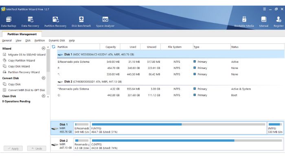Open Migrate OS to SSD/HD Wizard link
Screen dimensions: 285x163
coord(27,55)
